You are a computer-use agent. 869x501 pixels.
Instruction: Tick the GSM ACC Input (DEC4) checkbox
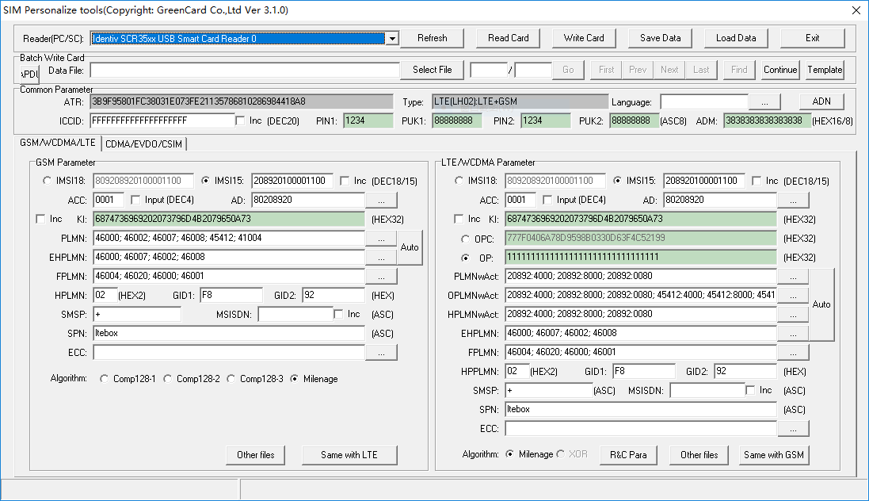click(135, 200)
